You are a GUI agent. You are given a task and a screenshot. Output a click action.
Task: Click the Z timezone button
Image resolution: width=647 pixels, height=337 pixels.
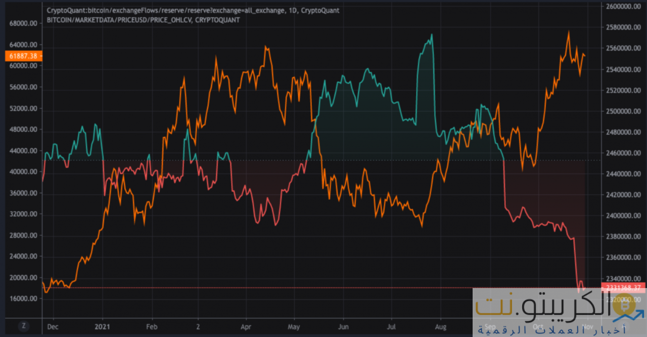pyautogui.click(x=23, y=326)
